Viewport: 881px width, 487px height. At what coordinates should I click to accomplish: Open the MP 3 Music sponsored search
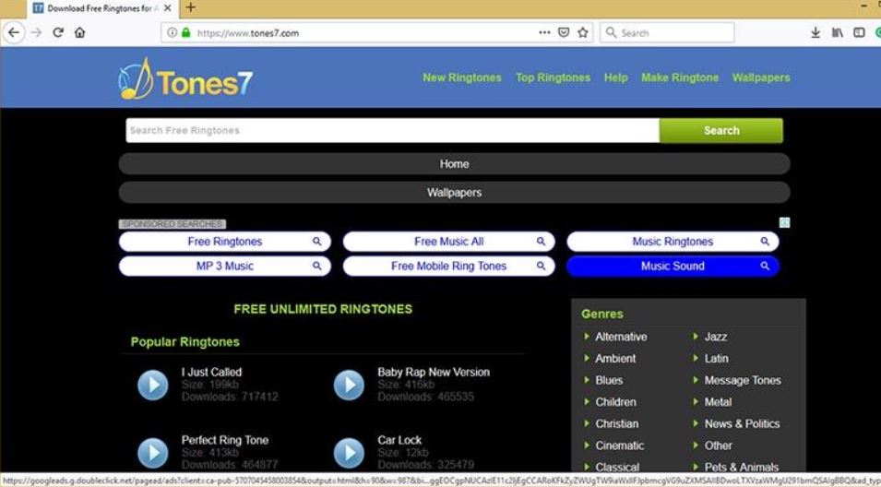[225, 267]
